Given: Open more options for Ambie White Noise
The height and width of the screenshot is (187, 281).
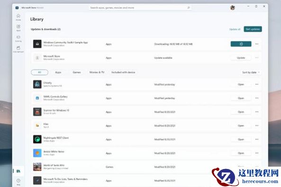Looking at the screenshot, I should [257, 153].
